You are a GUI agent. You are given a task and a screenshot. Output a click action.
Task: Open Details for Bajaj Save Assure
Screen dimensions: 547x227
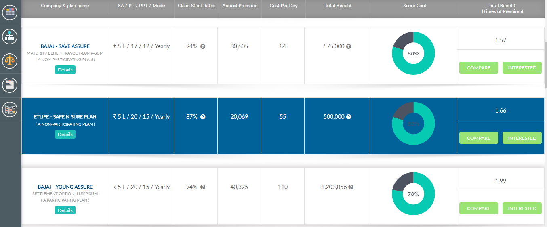coord(65,70)
